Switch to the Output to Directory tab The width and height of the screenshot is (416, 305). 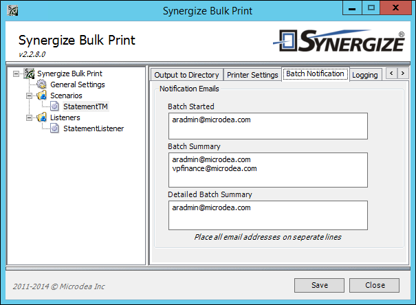pos(187,75)
